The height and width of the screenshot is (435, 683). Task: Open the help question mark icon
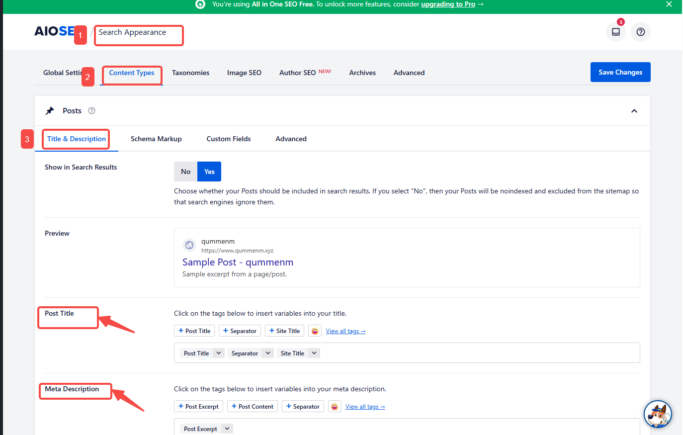pos(640,31)
